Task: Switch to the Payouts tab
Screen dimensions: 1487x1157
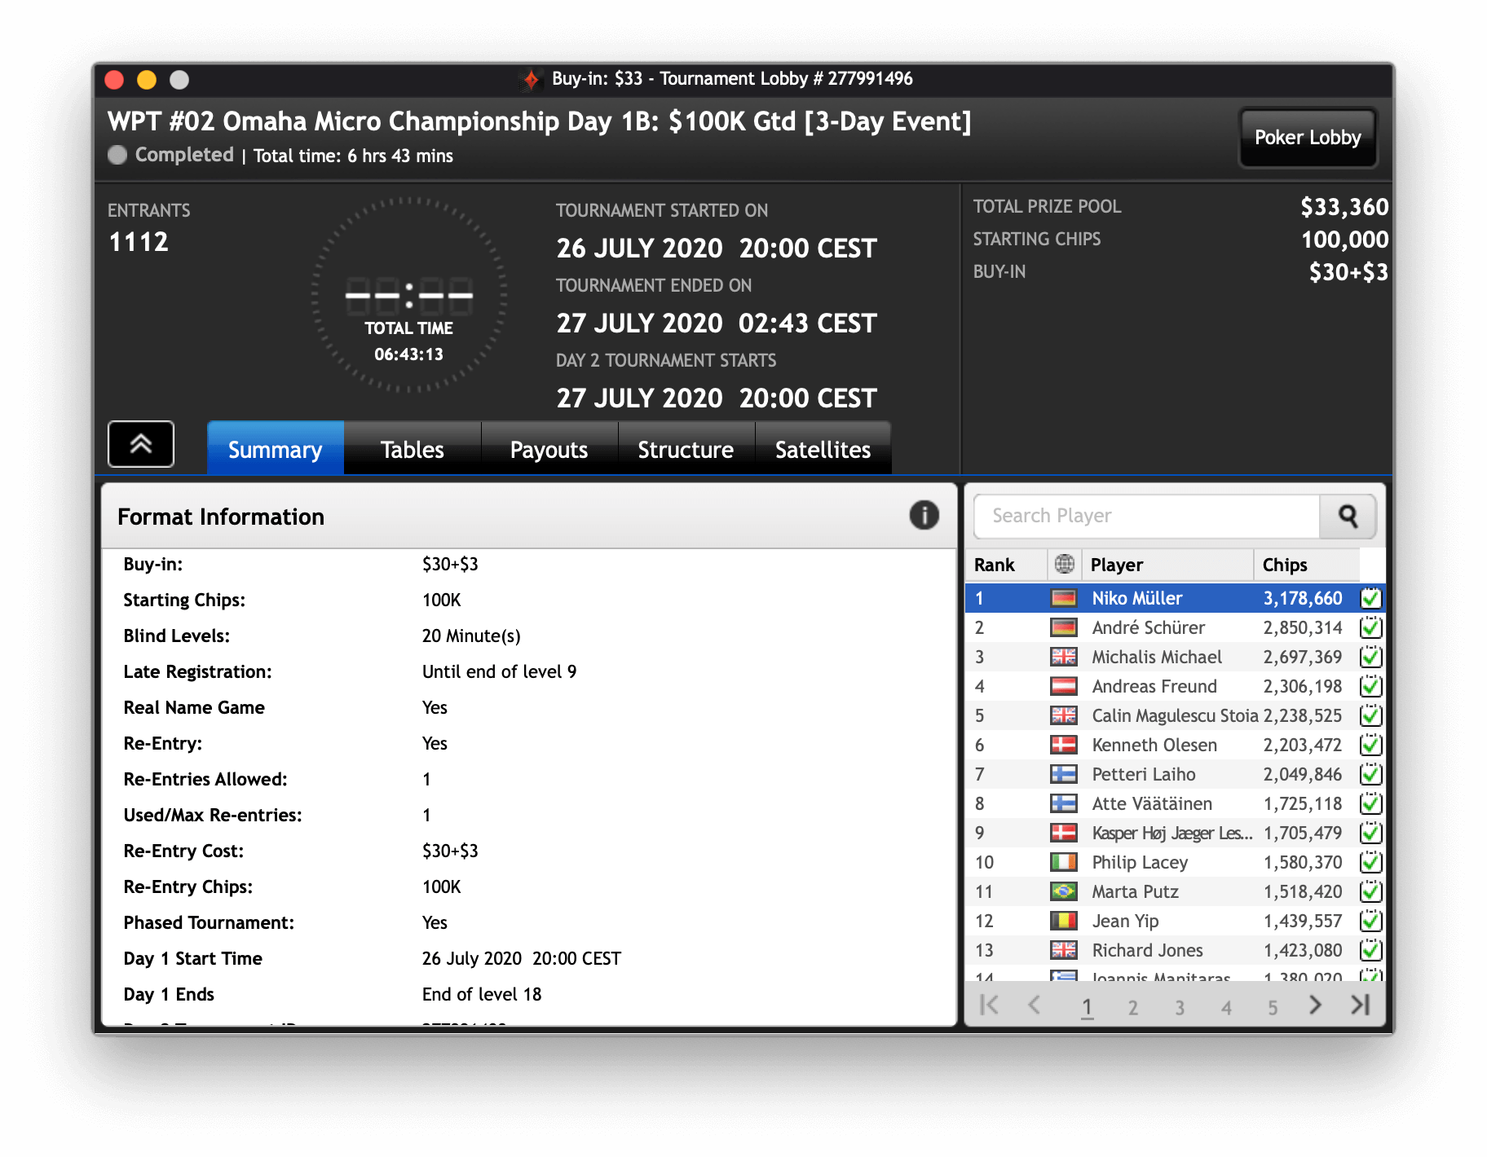Action: [549, 449]
